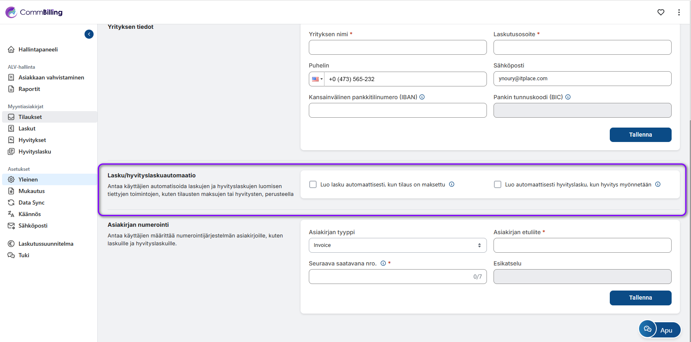
Task: Open the phone country flag selector
Action: (x=317, y=79)
